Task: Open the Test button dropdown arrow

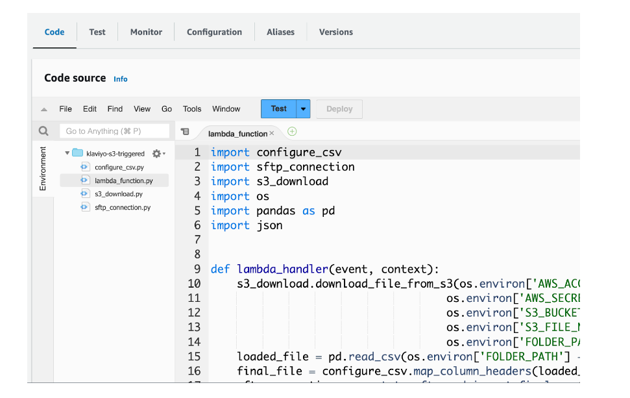Action: tap(303, 109)
